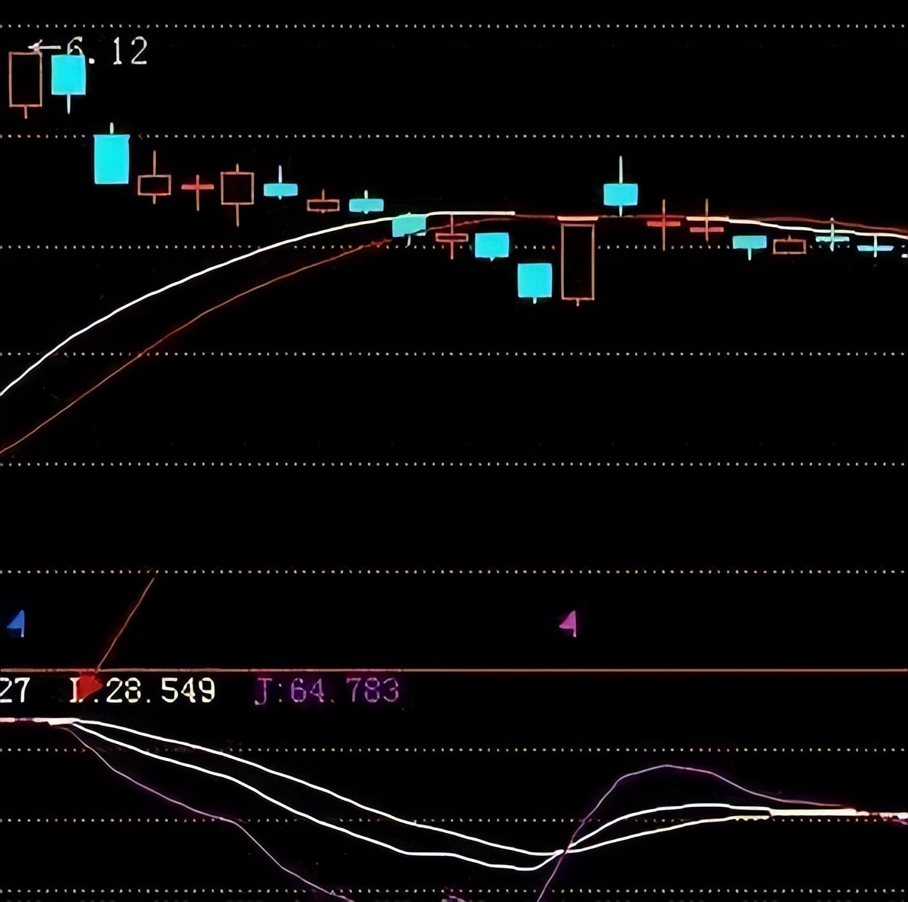Click the magenta flag marker

pyautogui.click(x=568, y=624)
